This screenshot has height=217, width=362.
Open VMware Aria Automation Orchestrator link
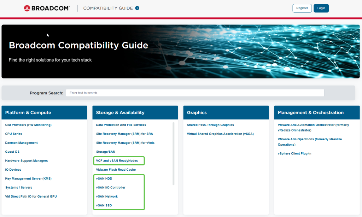pos(313,128)
